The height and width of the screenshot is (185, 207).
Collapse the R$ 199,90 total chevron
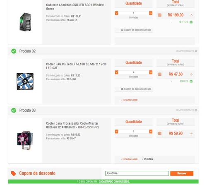tap(191, 15)
